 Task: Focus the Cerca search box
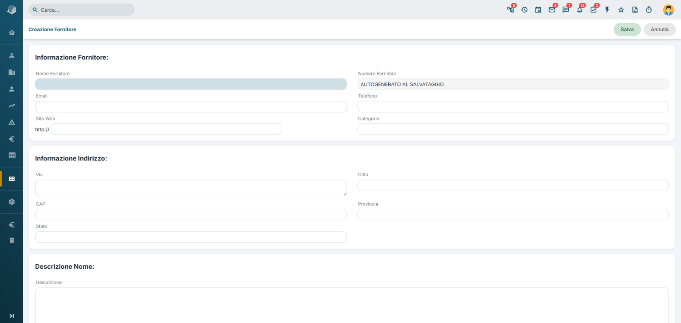point(81,10)
